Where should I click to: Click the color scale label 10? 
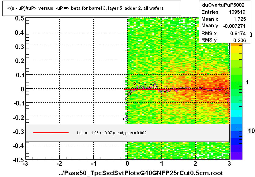[x=251, y=131]
